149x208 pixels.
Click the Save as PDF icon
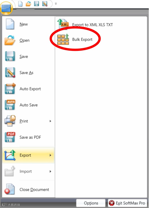click(x=10, y=137)
